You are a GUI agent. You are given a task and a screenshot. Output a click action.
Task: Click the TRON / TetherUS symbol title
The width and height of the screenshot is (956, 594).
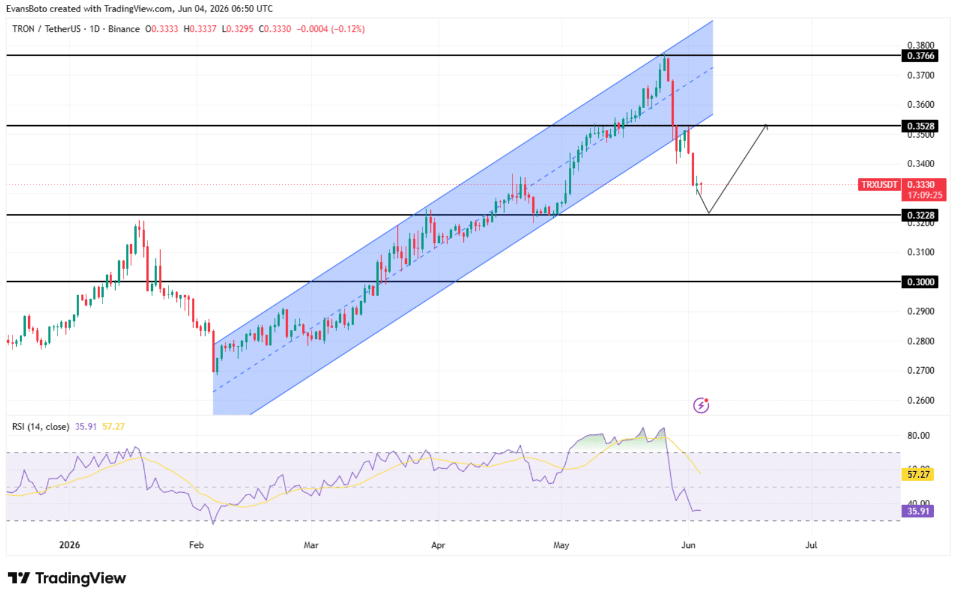coord(47,29)
